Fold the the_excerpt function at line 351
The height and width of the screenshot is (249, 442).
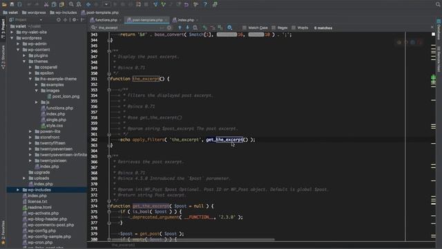[109, 79]
